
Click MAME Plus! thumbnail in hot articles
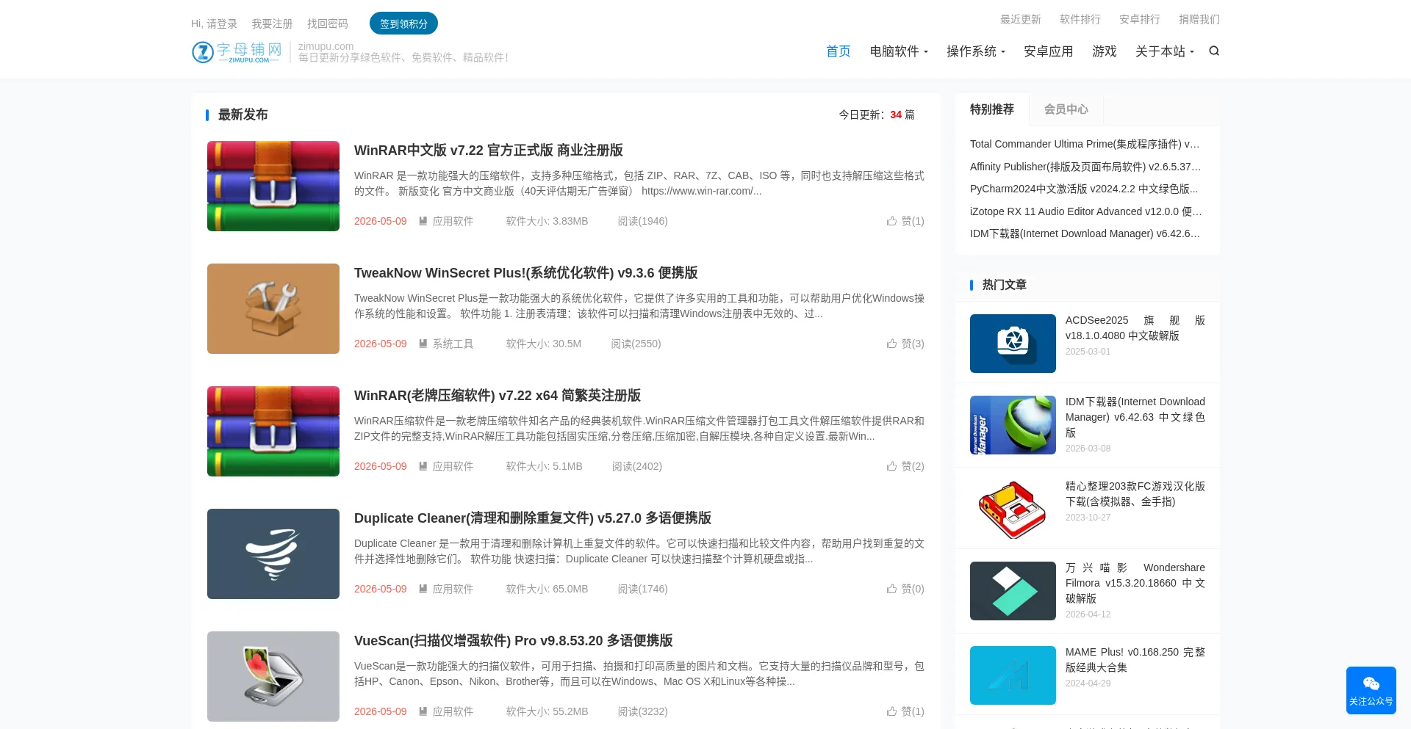tap(1013, 675)
